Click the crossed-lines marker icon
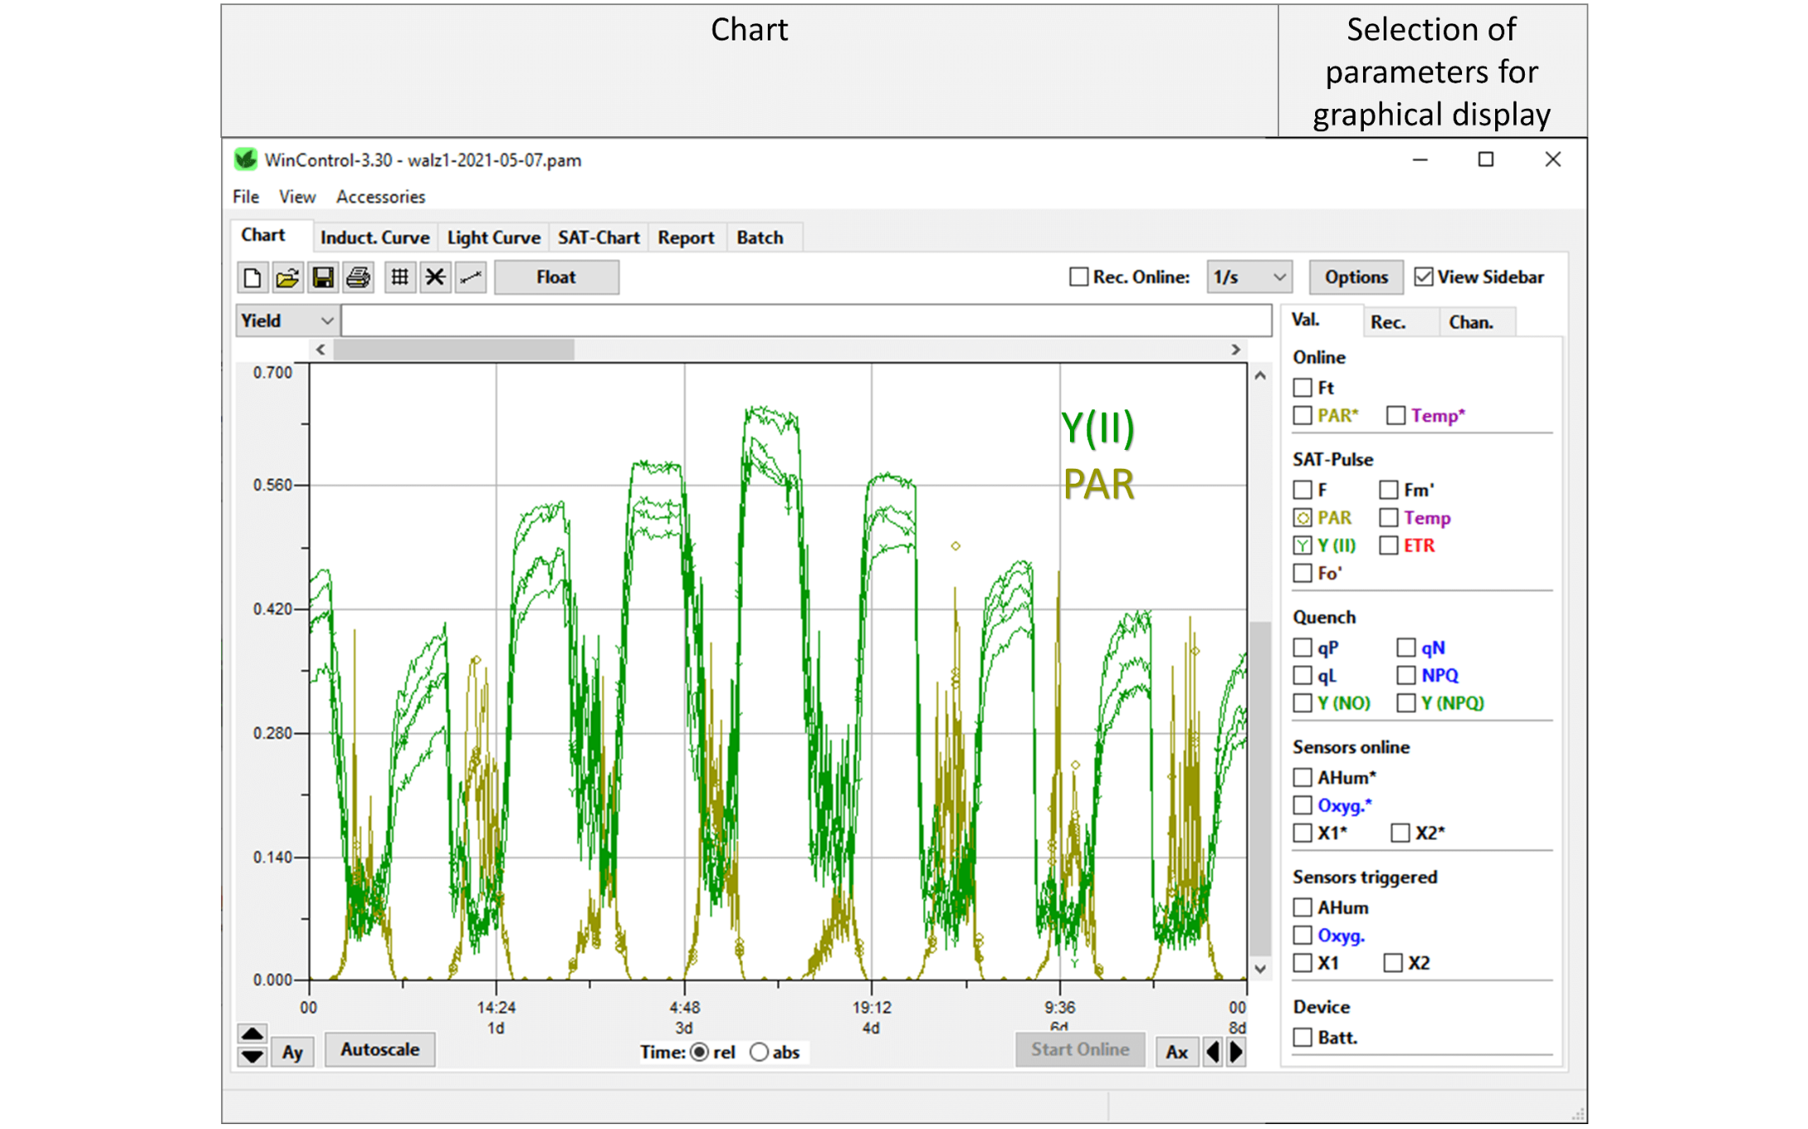Viewport: 1808px width, 1129px height. click(x=435, y=277)
